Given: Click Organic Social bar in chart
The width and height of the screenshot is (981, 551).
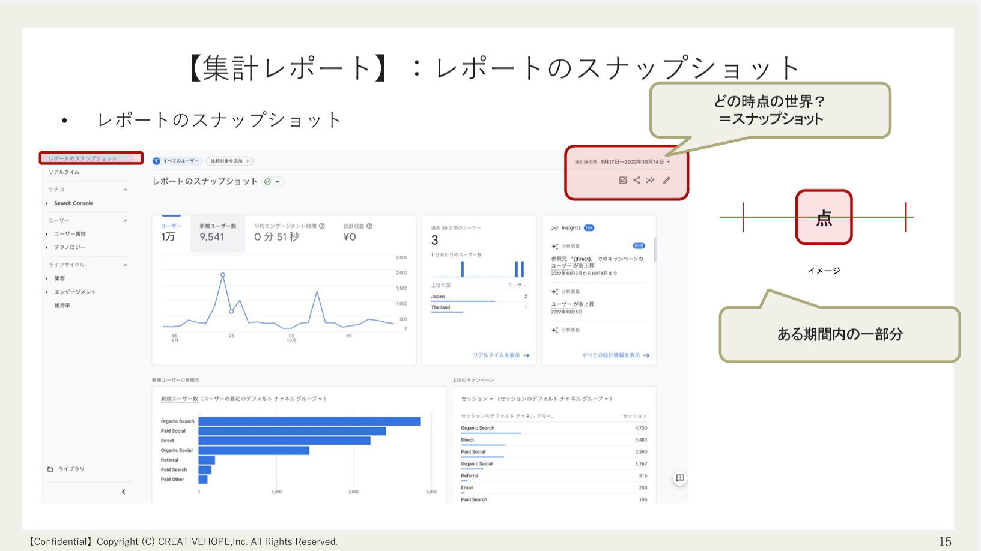Looking at the screenshot, I should click(254, 450).
